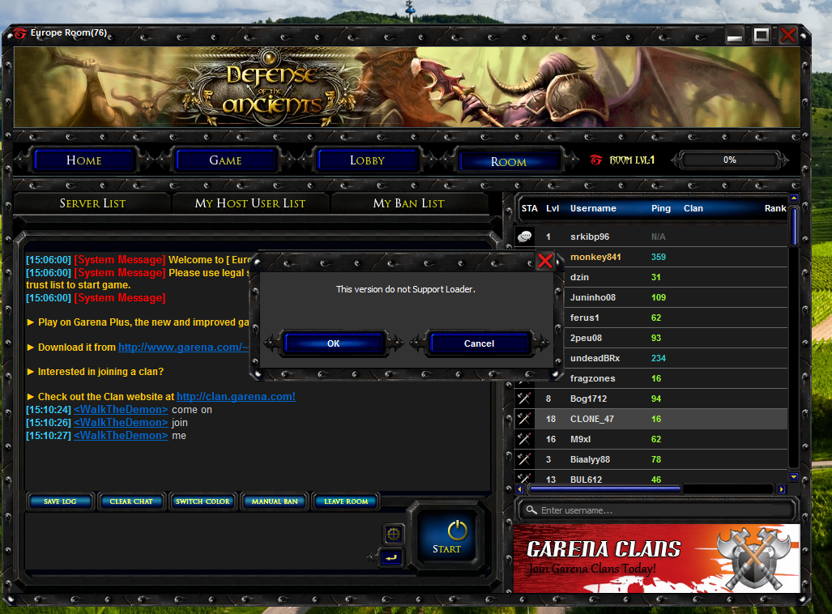Select user dzin in the list
This screenshot has width=832, height=614.
click(x=674, y=277)
